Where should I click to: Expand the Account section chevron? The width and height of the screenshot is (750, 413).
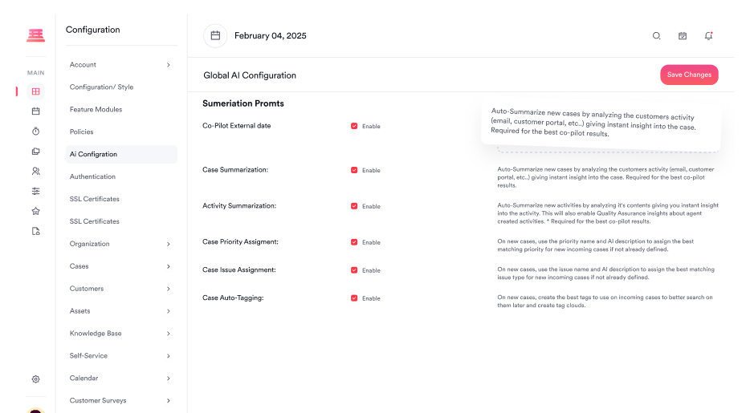168,65
